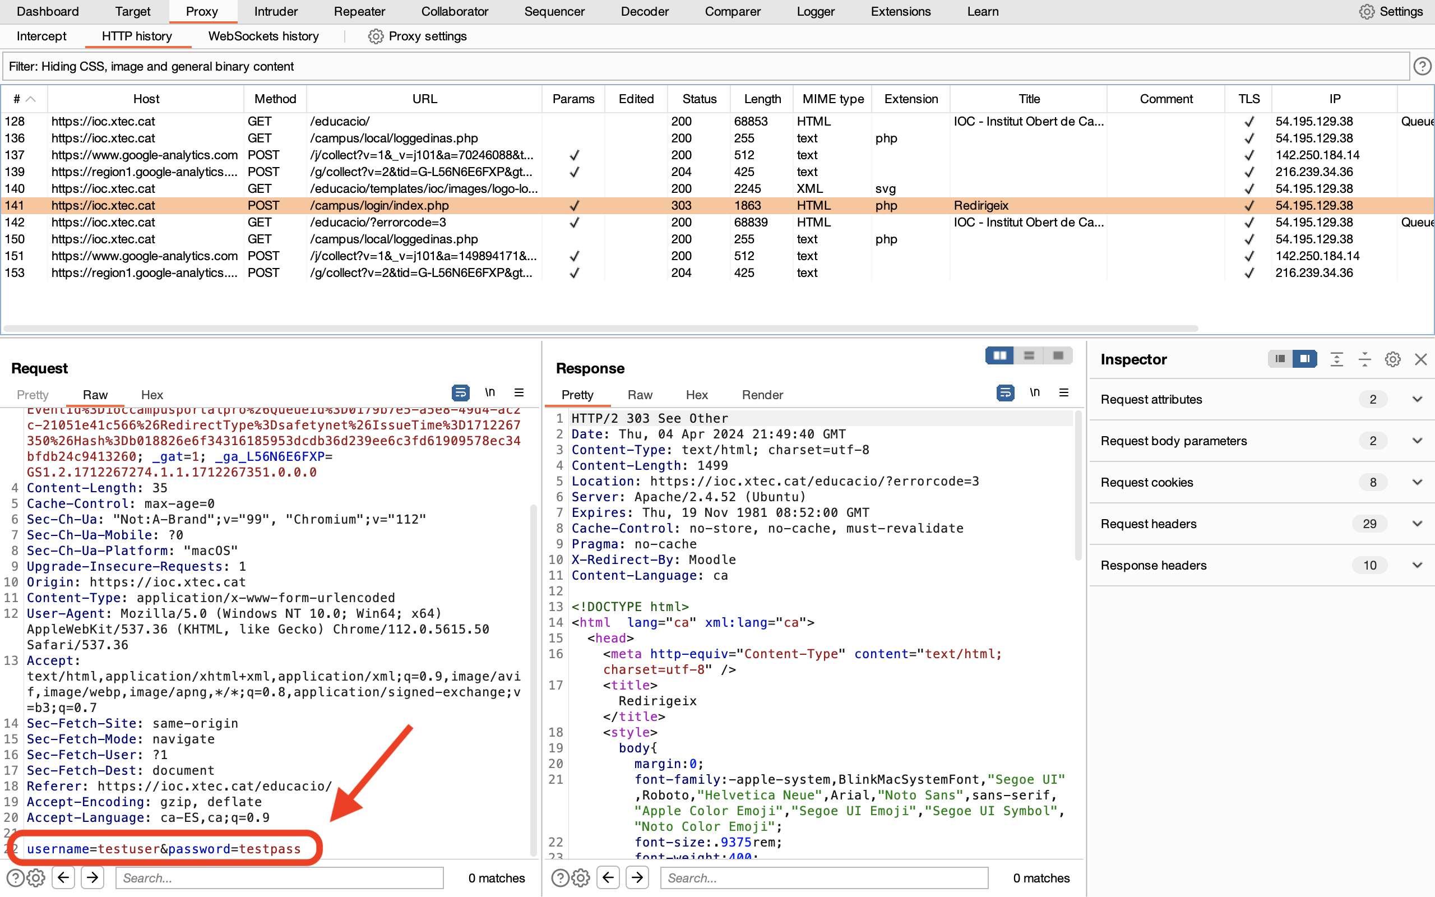
Task: Click the Request panel vertical scrollbar
Action: (x=533, y=679)
